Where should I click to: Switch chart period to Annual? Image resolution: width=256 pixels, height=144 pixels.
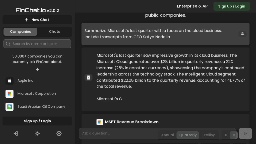pyautogui.click(x=167, y=135)
